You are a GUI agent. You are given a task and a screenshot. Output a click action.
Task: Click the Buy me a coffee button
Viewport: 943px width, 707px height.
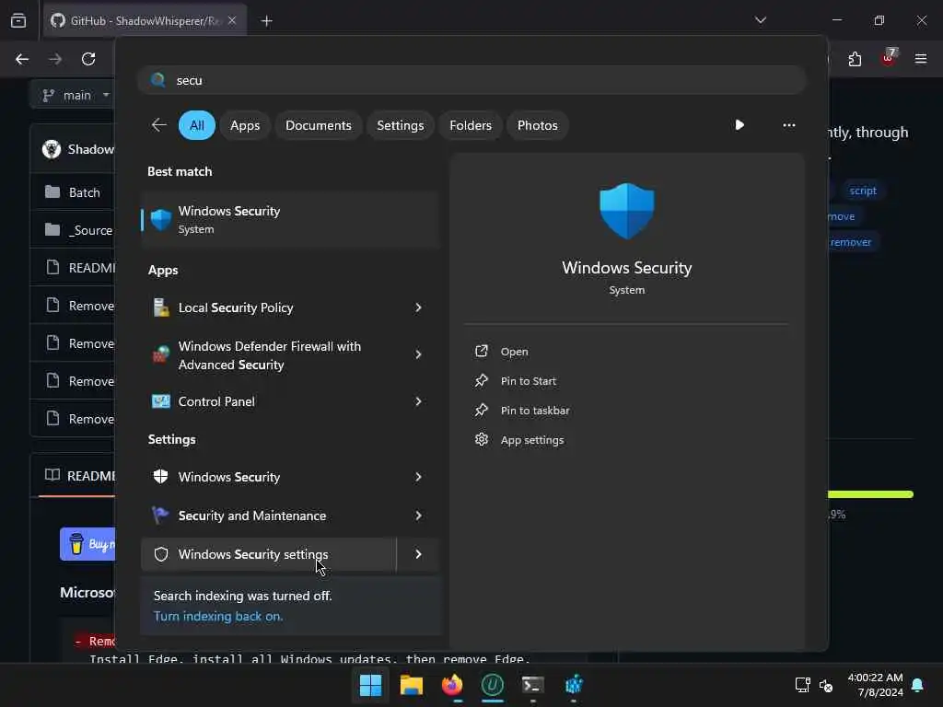tap(87, 544)
